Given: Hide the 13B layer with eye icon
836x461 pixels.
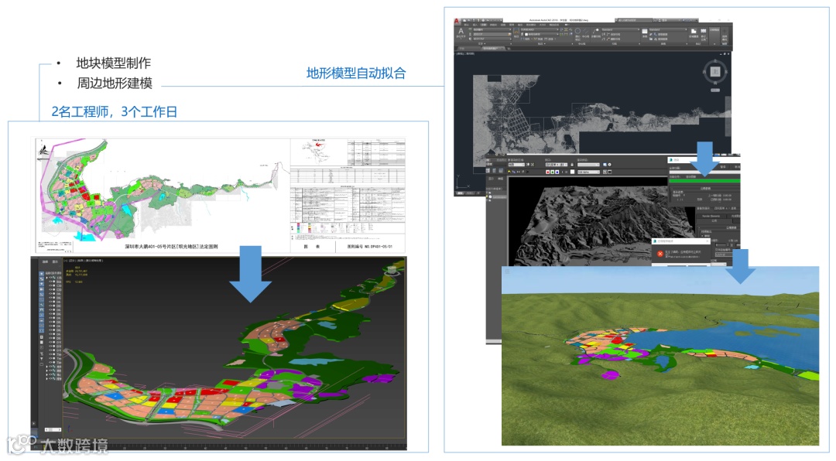Looking at the screenshot, I should [x=50, y=278].
